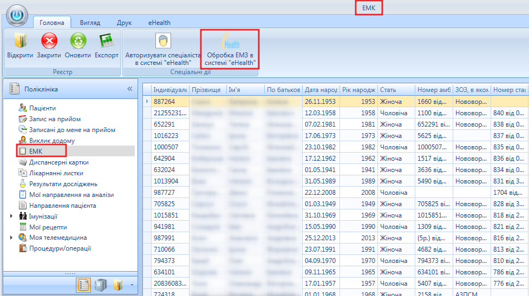Expand the Імунізації tree node arrow
This screenshot has width=529, height=296.
11,216
